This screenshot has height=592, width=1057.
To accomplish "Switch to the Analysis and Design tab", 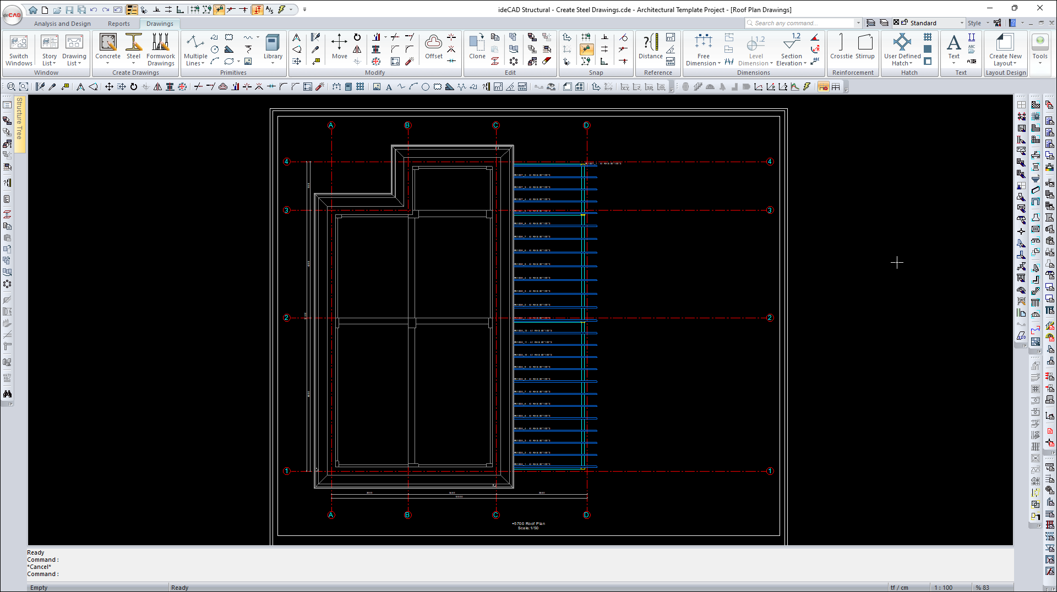I will [62, 24].
